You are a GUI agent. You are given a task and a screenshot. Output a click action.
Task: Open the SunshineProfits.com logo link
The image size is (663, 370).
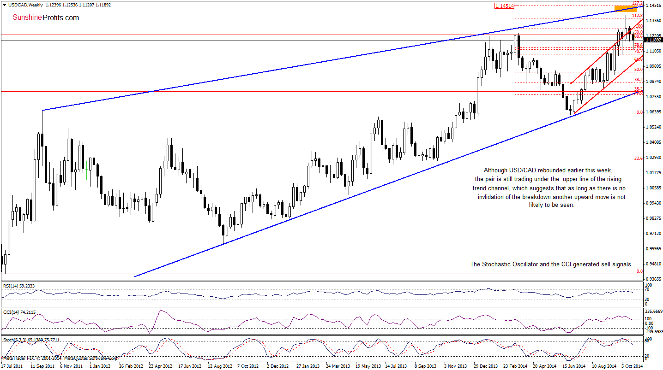(x=45, y=18)
